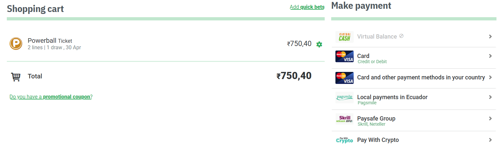Expand the Virtual Balance payment chevron

click(x=490, y=37)
